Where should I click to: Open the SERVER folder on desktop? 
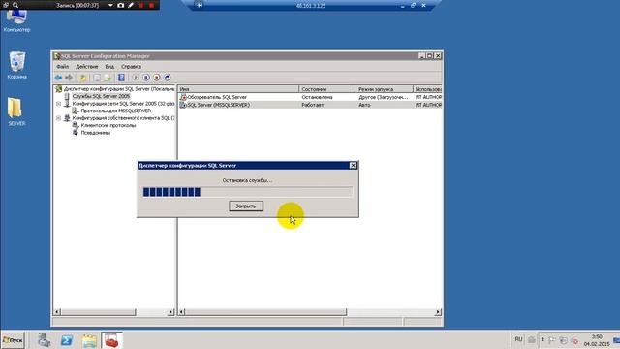pos(16,112)
